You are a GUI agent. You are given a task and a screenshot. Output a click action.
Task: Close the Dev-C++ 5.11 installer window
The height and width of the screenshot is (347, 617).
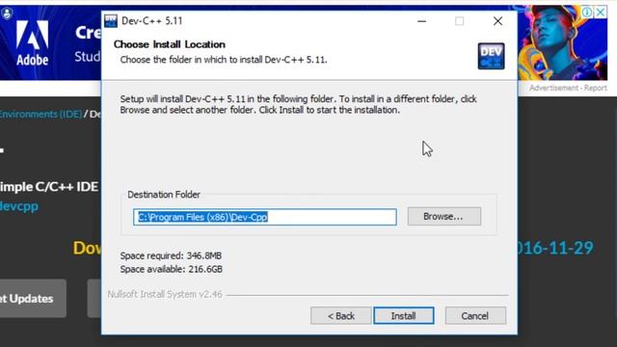point(497,21)
